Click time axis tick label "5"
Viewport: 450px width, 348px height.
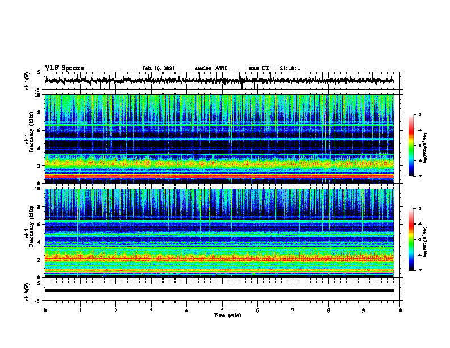222,310
